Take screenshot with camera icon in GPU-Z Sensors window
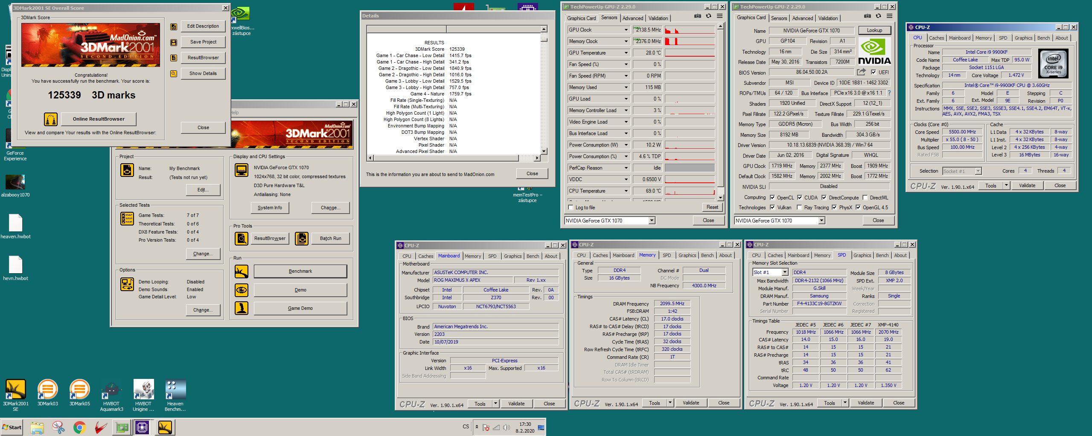 tap(697, 16)
